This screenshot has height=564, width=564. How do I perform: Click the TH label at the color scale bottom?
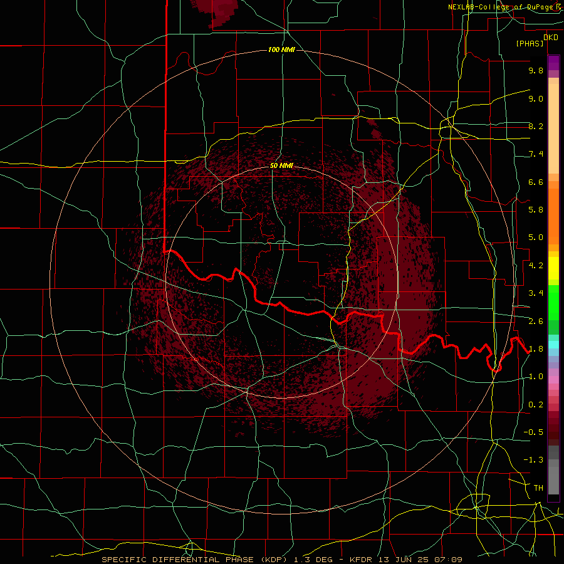(x=538, y=488)
